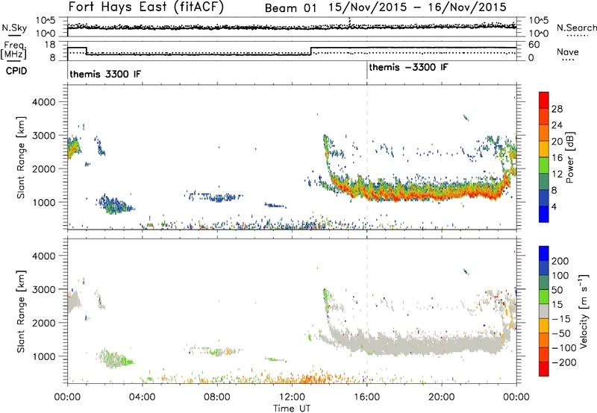Screen dimensions: 597x413
Task: Click the '18' frequency axis tick
Action: pyautogui.click(x=50, y=45)
